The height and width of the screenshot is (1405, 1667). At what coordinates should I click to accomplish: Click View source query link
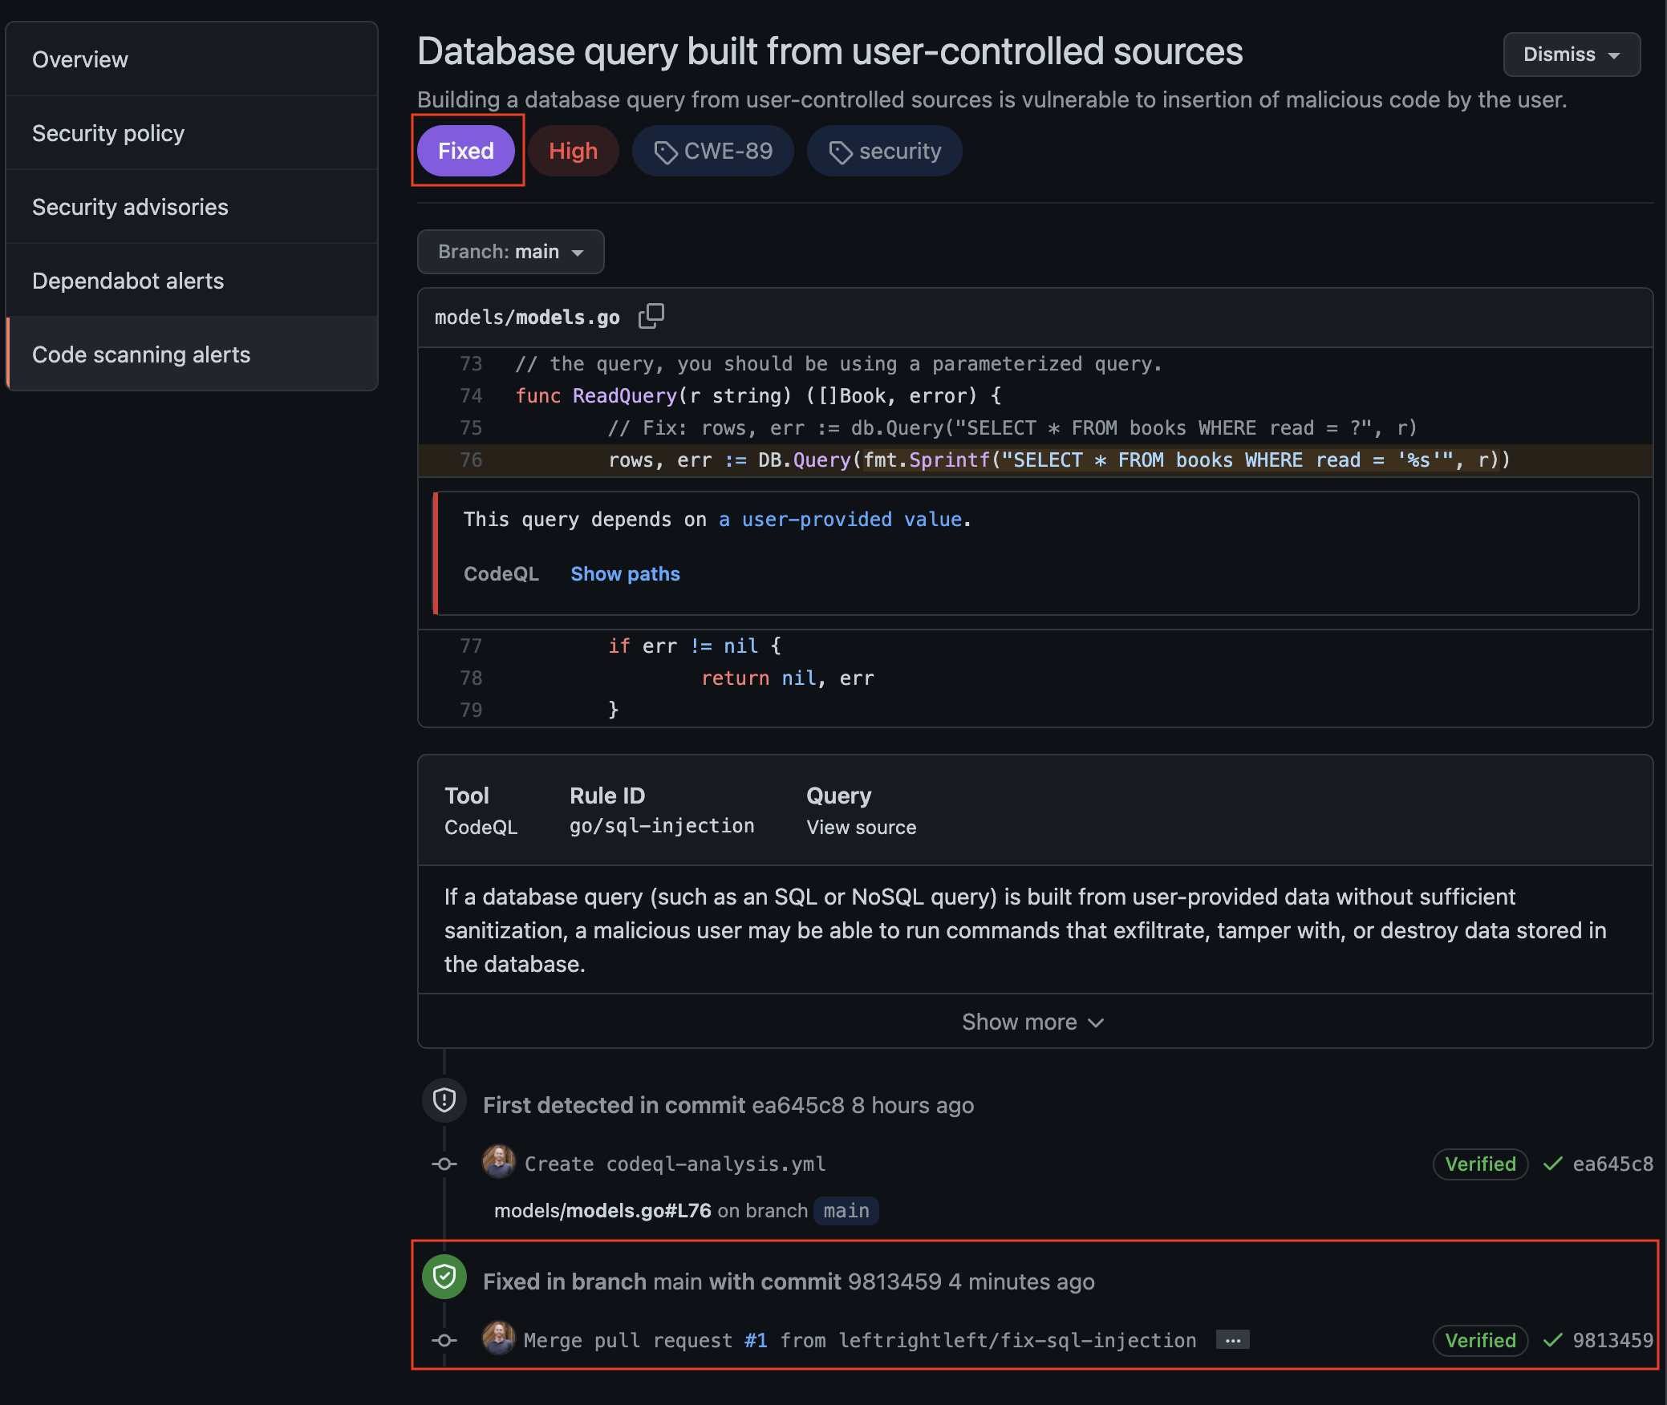861,828
